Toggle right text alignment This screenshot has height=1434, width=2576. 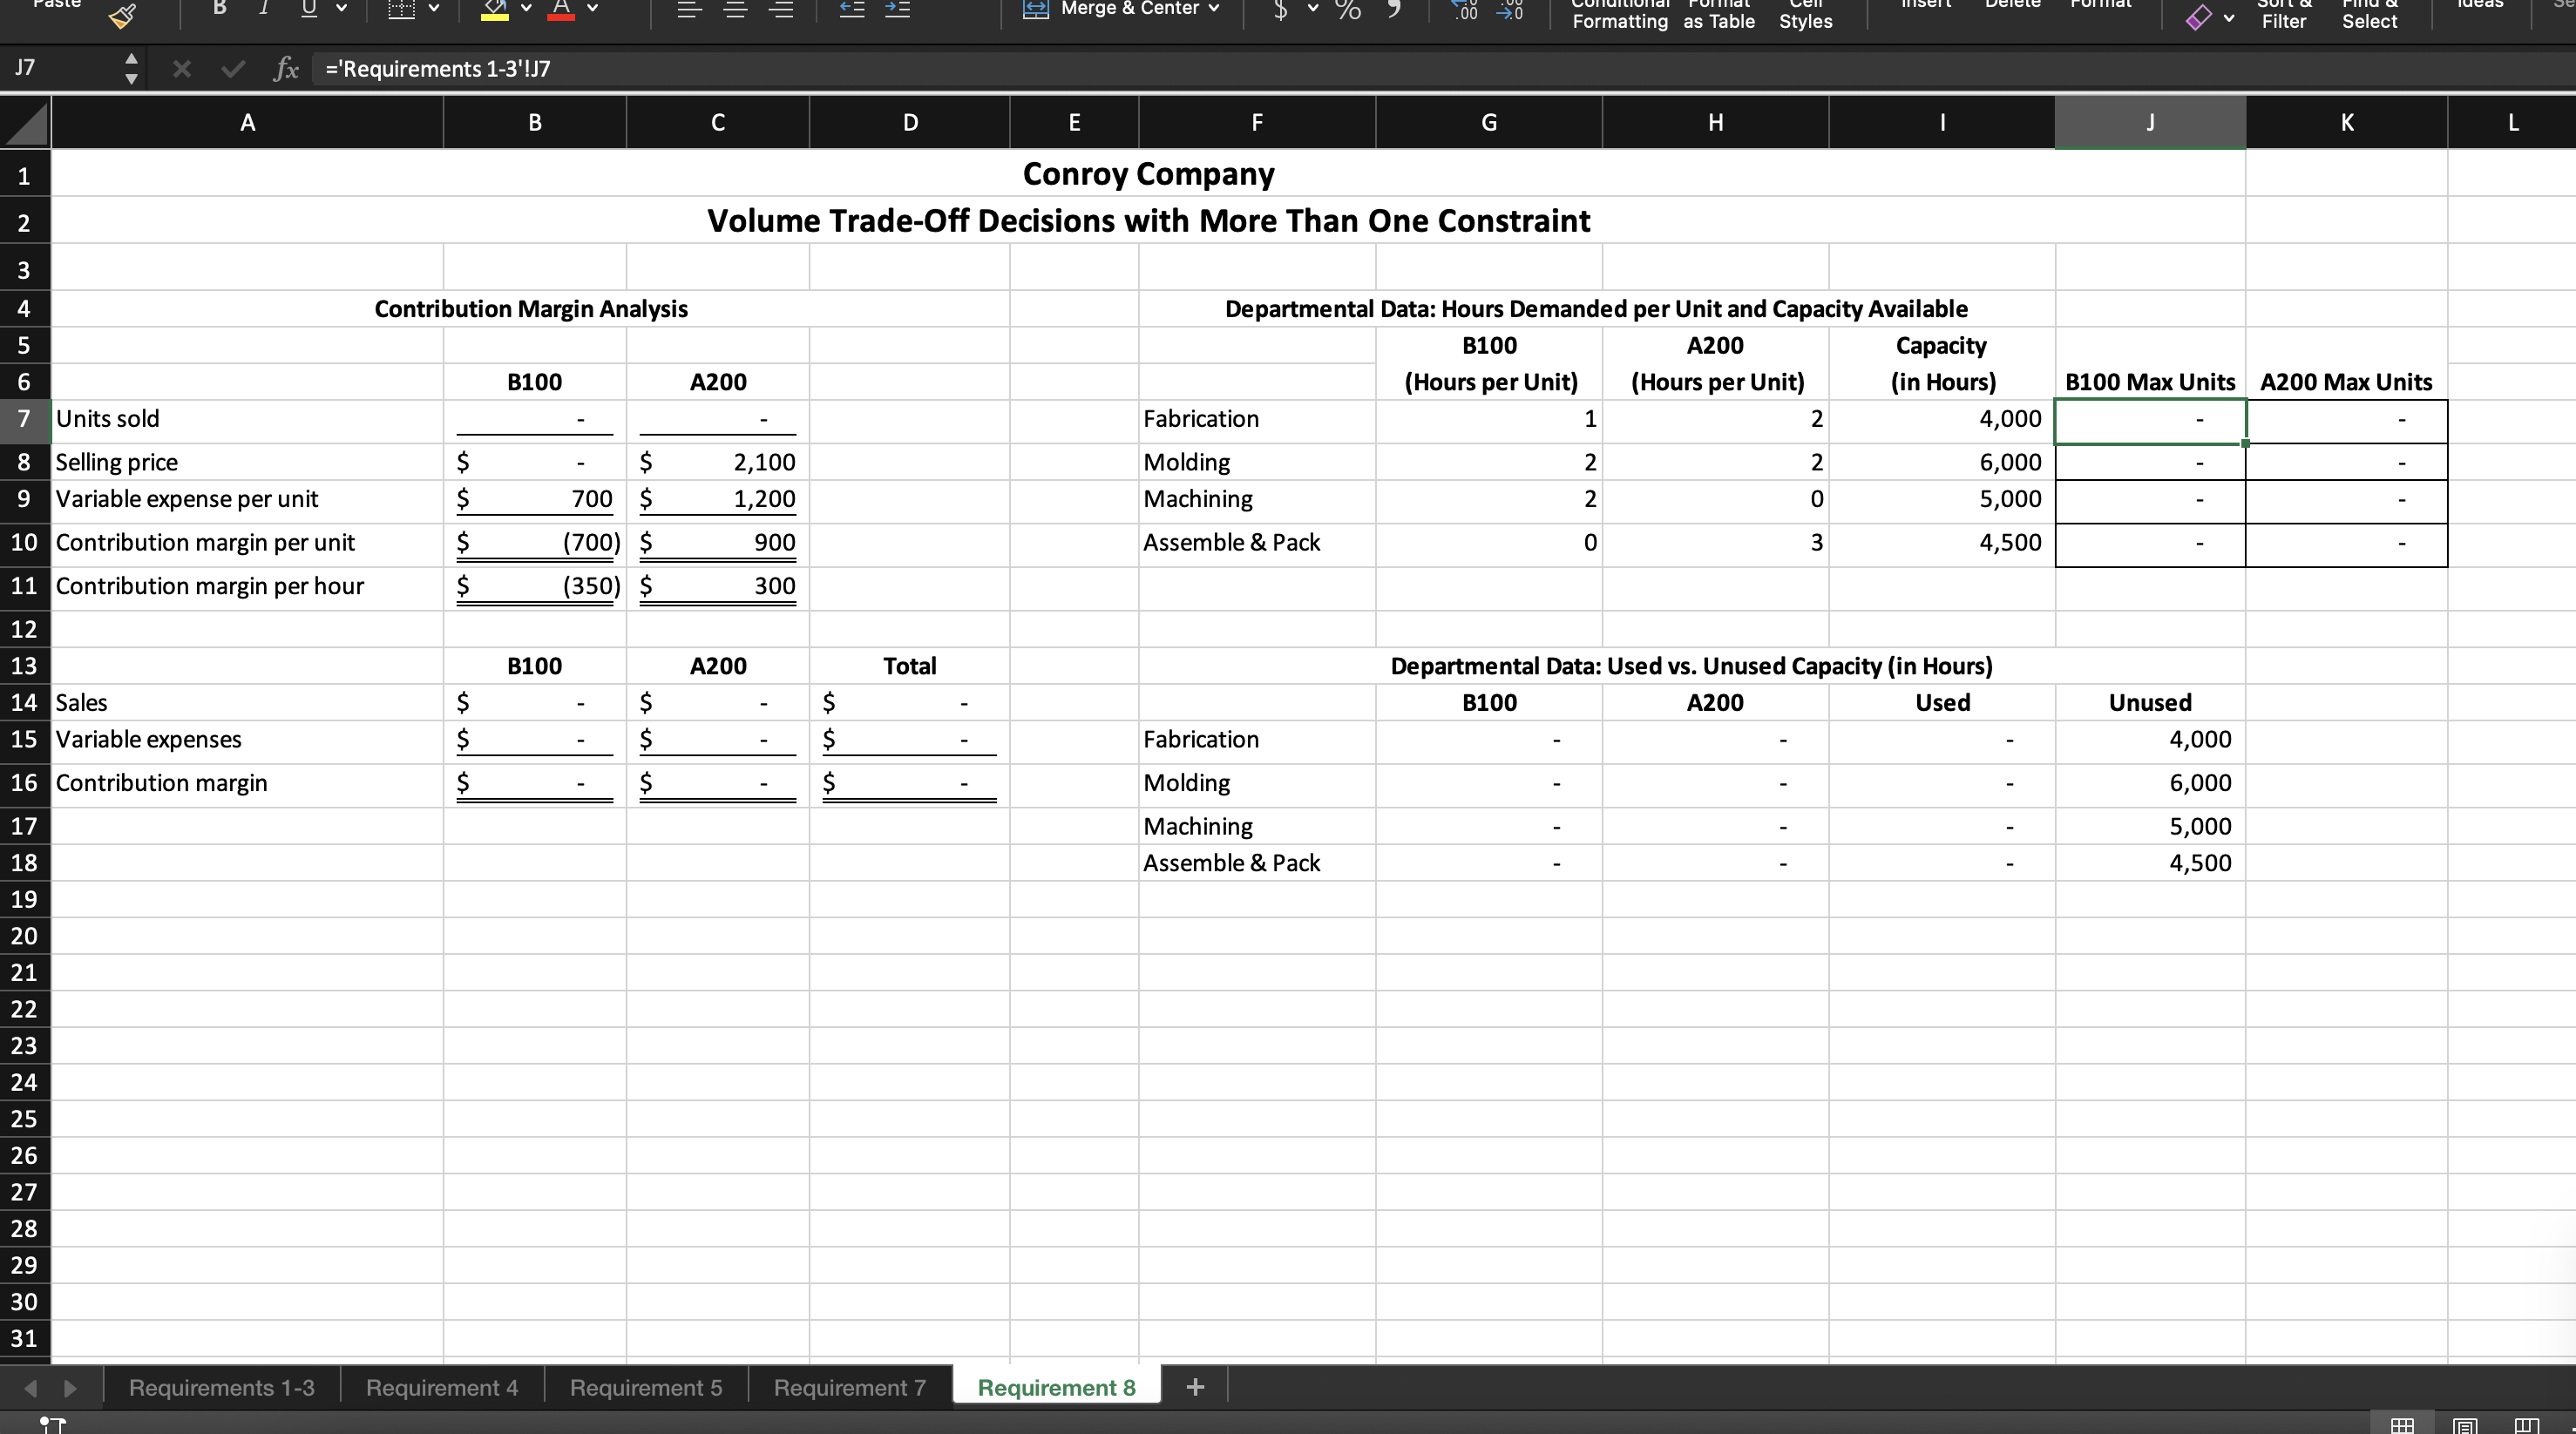tap(782, 10)
